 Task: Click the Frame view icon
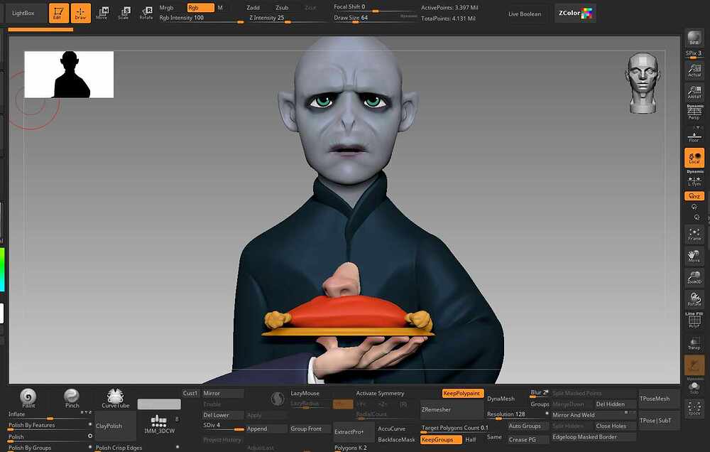(x=694, y=235)
